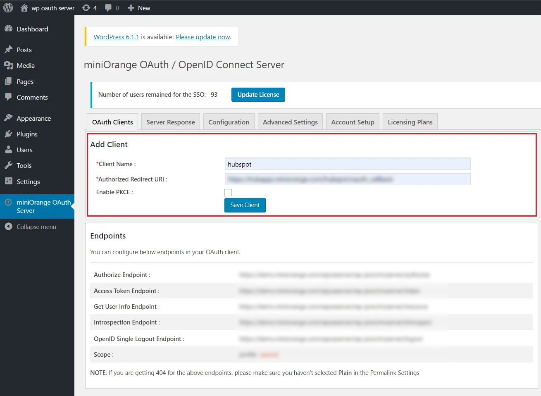The image size is (541, 396).
Task: Click the Users person icon
Action: 8,150
